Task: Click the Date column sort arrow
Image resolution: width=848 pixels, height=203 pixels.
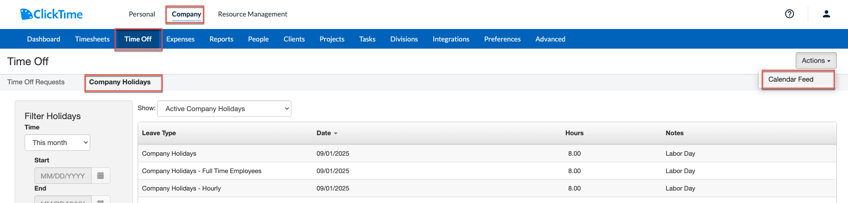Action: [x=336, y=133]
